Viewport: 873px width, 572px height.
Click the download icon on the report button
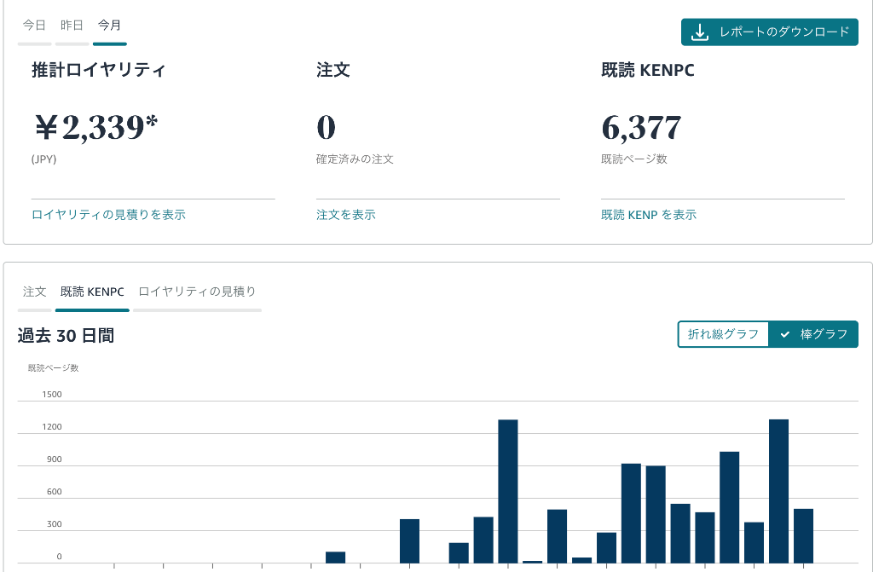click(x=701, y=32)
